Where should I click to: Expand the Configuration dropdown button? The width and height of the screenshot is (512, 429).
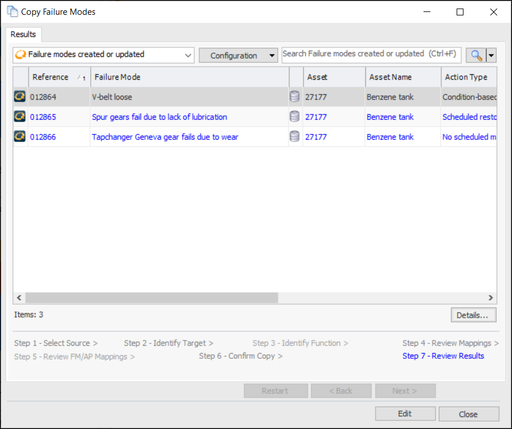[238, 55]
